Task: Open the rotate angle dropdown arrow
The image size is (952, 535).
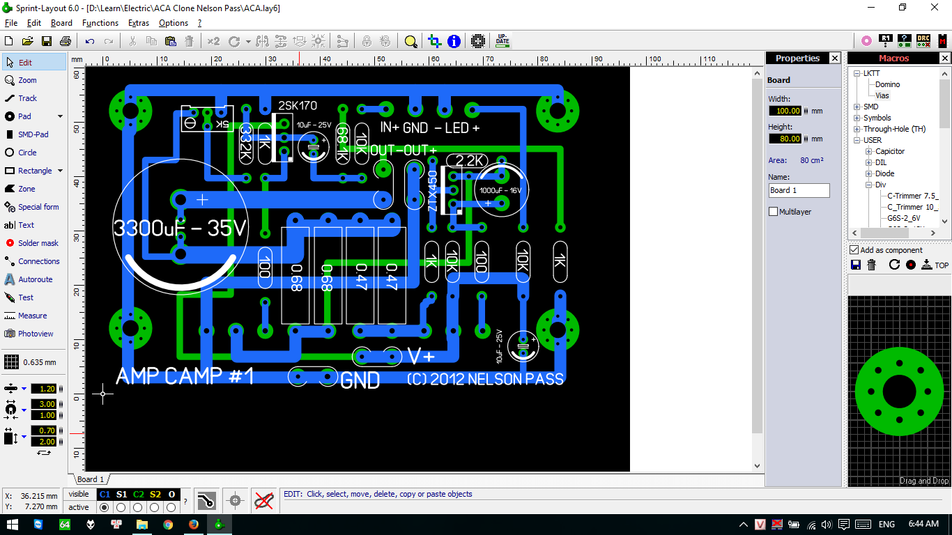Action: point(248,42)
